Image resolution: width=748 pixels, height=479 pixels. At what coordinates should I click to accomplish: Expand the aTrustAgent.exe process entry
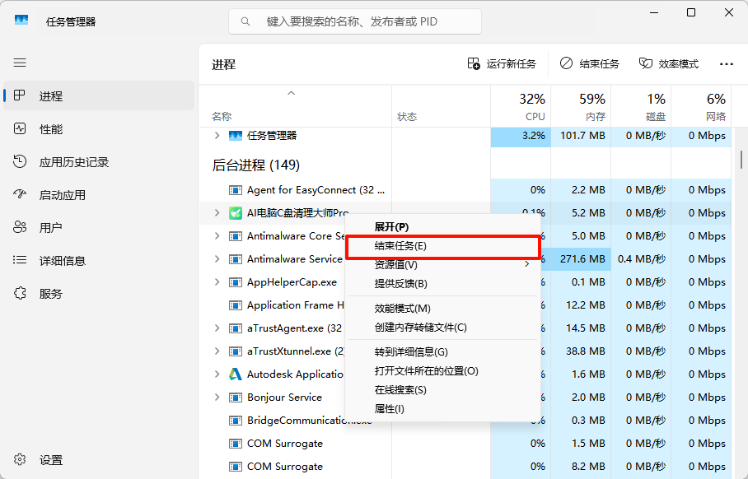coord(218,328)
